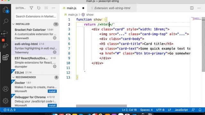Clear extensions search results icon
Screen dimensions: 205x115
coord(46,8)
